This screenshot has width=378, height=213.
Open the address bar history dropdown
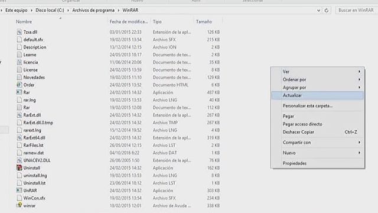click(x=318, y=11)
